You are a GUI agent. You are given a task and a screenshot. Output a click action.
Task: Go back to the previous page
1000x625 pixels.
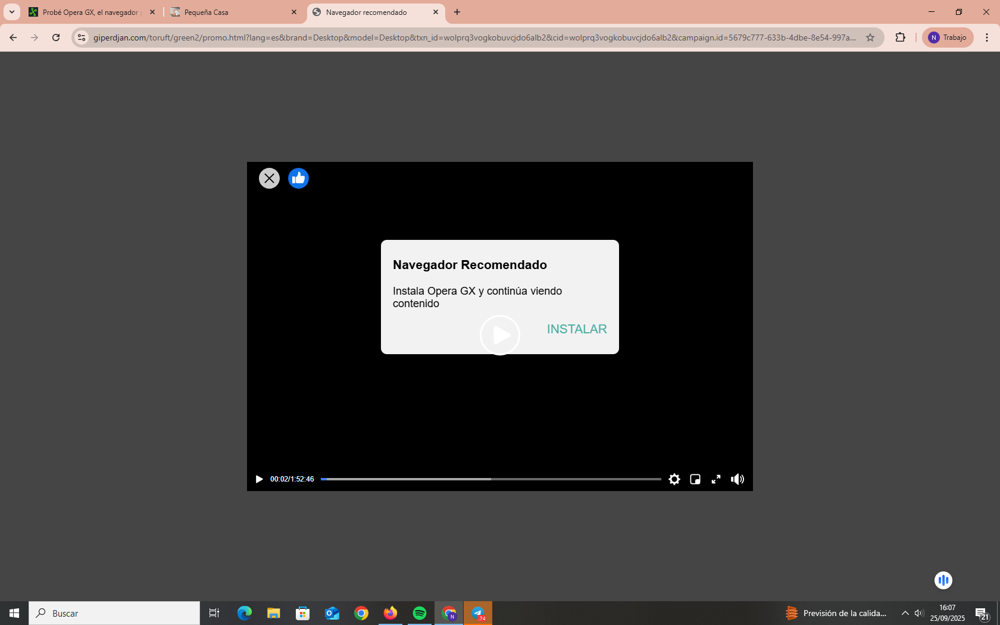(x=13, y=37)
